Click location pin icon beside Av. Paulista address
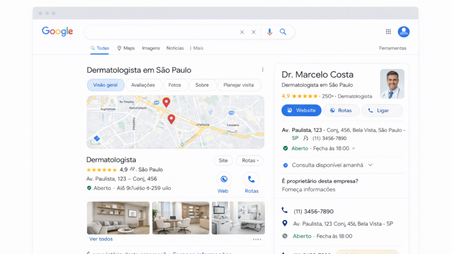The width and height of the screenshot is (452, 254). (x=285, y=223)
